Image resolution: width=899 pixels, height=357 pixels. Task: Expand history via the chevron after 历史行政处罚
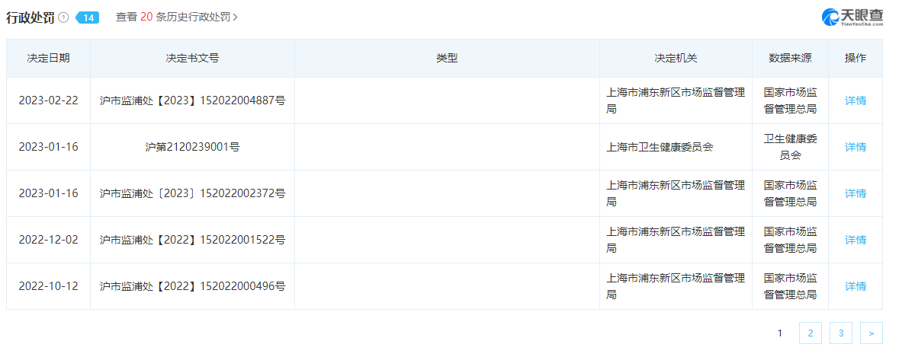(236, 17)
